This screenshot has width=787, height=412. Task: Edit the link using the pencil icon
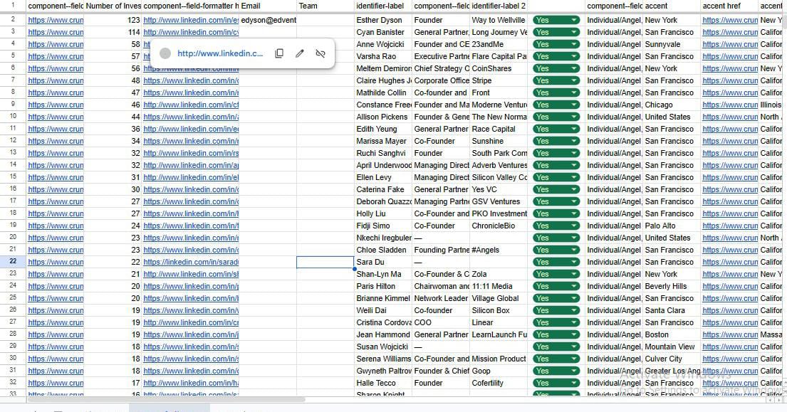click(300, 53)
